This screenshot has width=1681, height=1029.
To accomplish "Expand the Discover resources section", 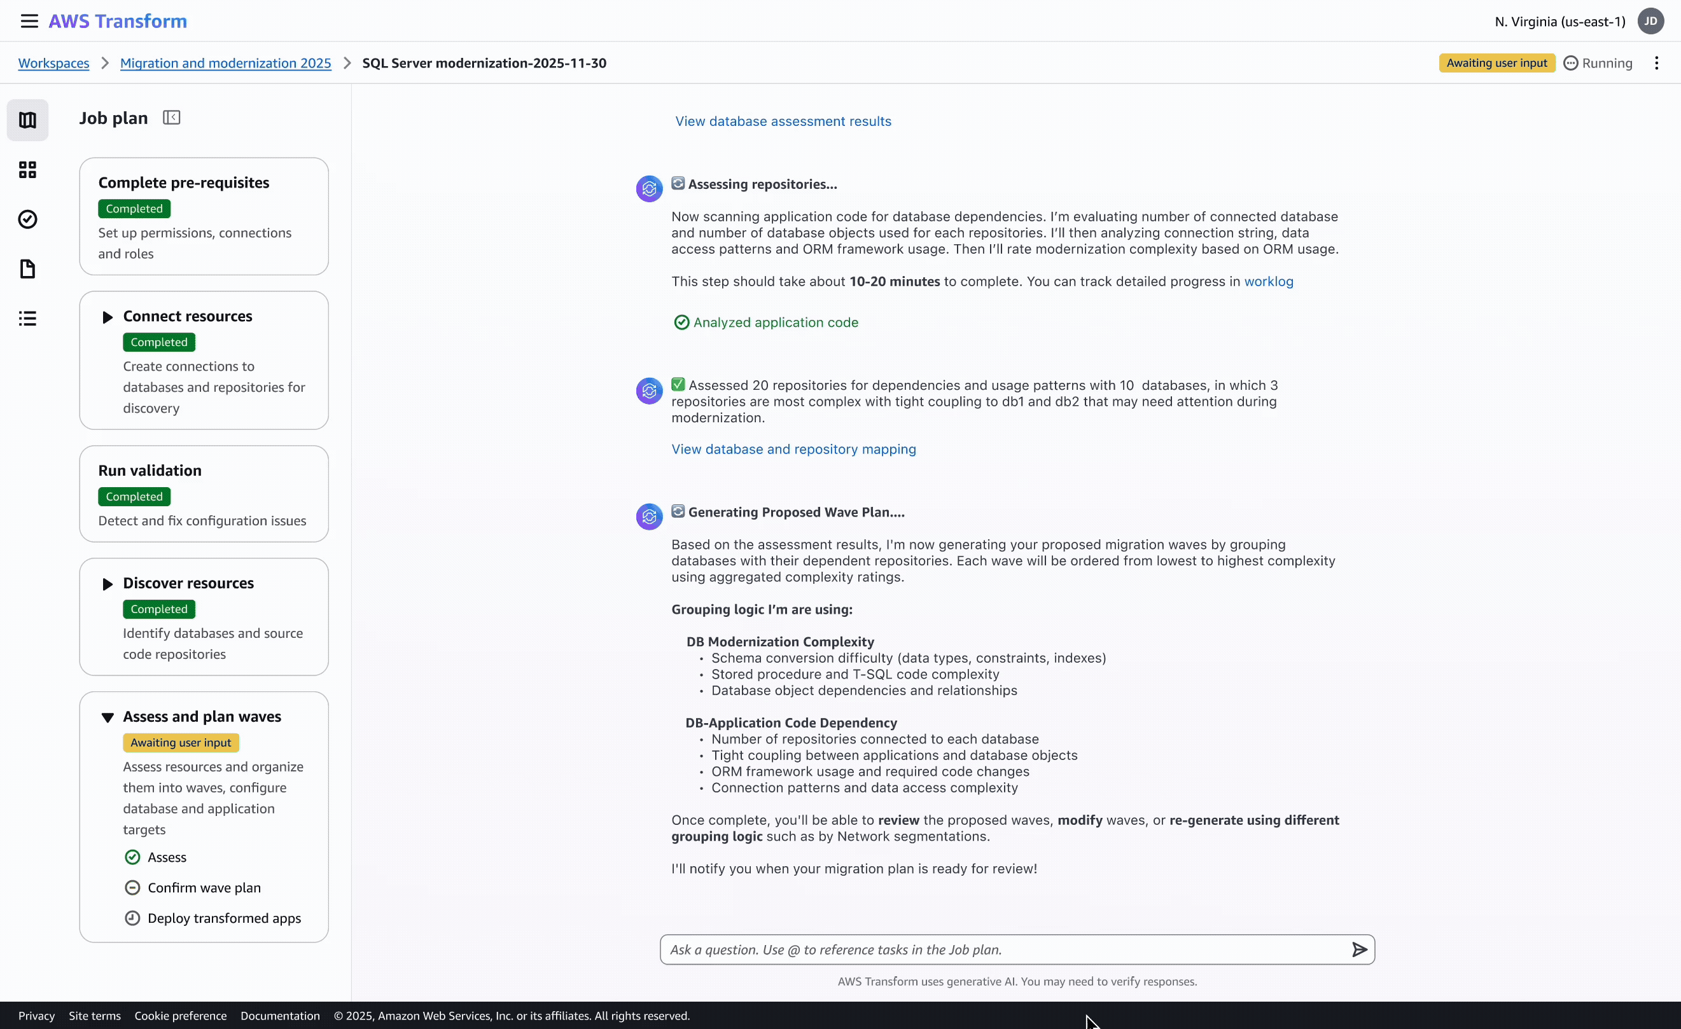I will pos(107,584).
